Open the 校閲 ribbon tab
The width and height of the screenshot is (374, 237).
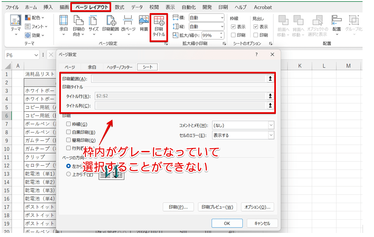pos(154,7)
